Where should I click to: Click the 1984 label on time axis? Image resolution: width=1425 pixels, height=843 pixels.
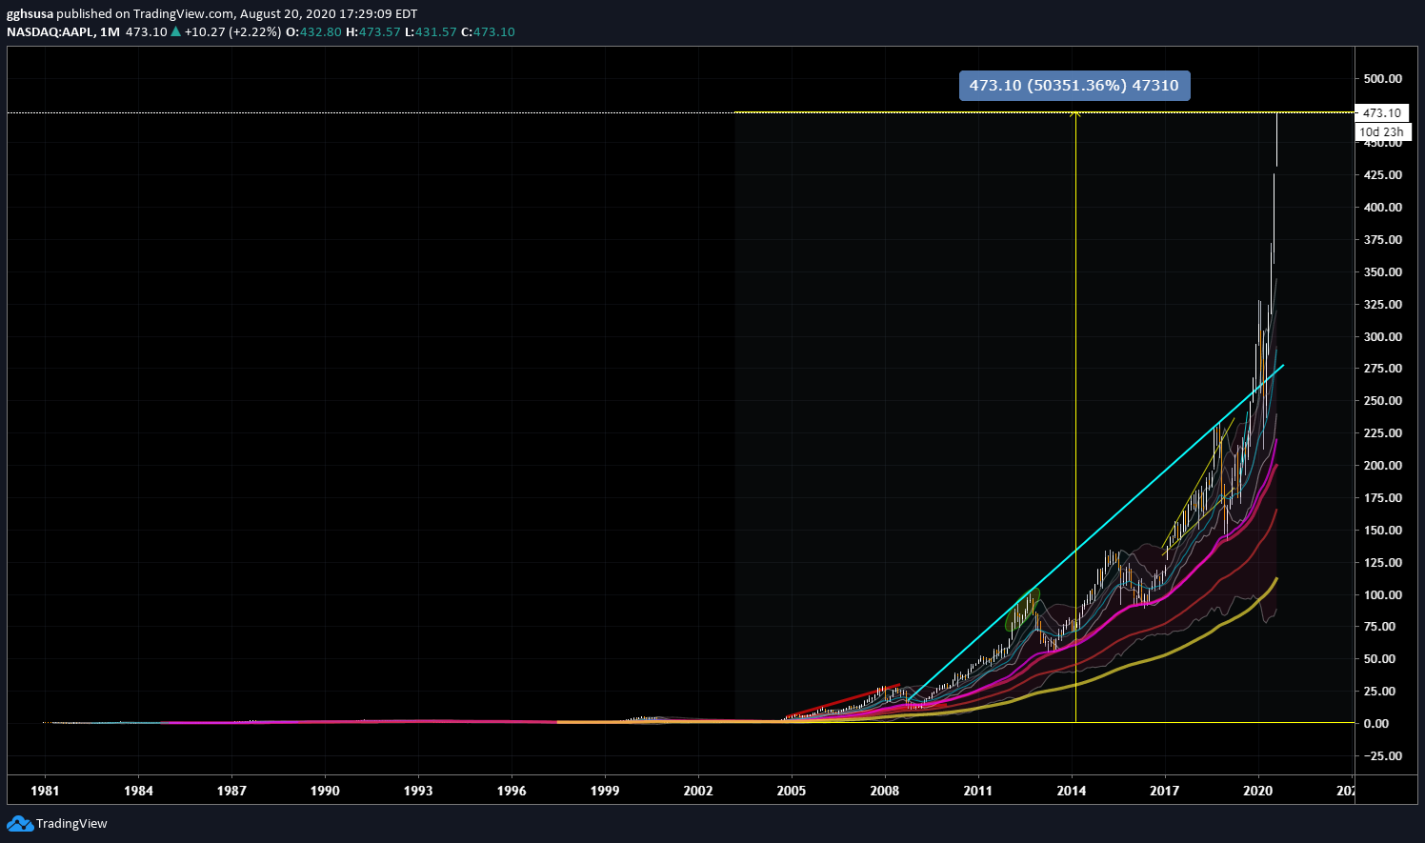[x=138, y=791]
